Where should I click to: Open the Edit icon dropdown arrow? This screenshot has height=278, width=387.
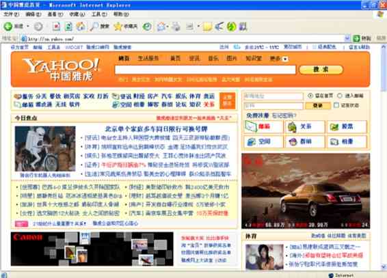(x=198, y=26)
